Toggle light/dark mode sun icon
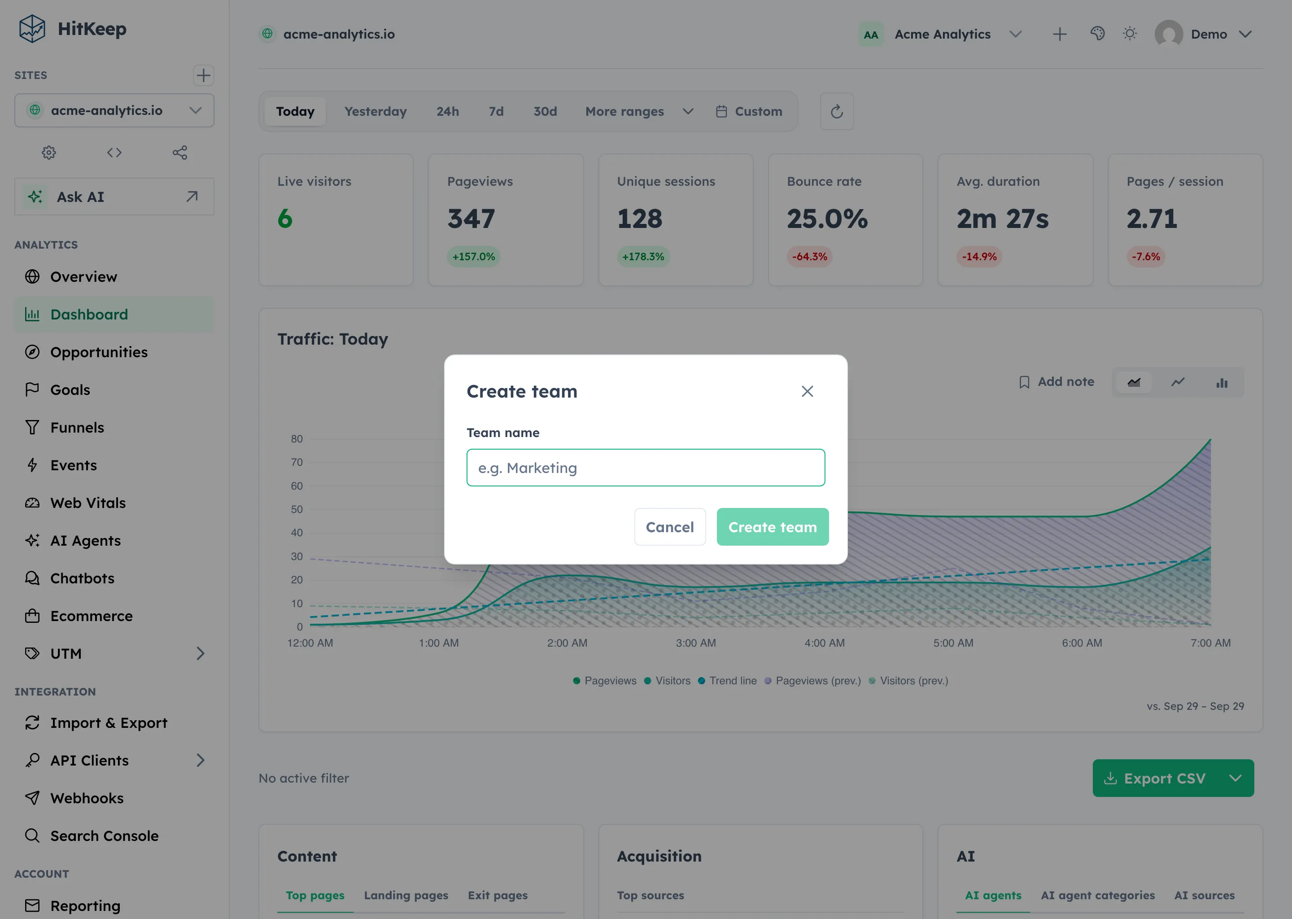Viewport: 1292px width, 919px height. click(x=1130, y=34)
